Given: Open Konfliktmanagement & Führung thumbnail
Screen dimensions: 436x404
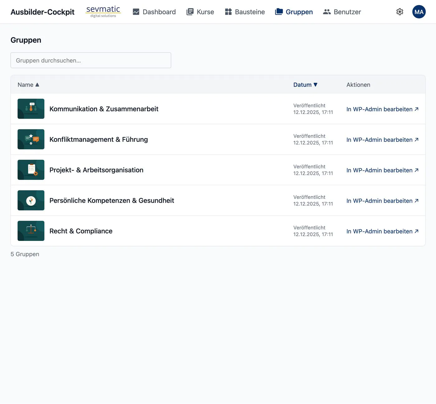Looking at the screenshot, I should pyautogui.click(x=31, y=139).
